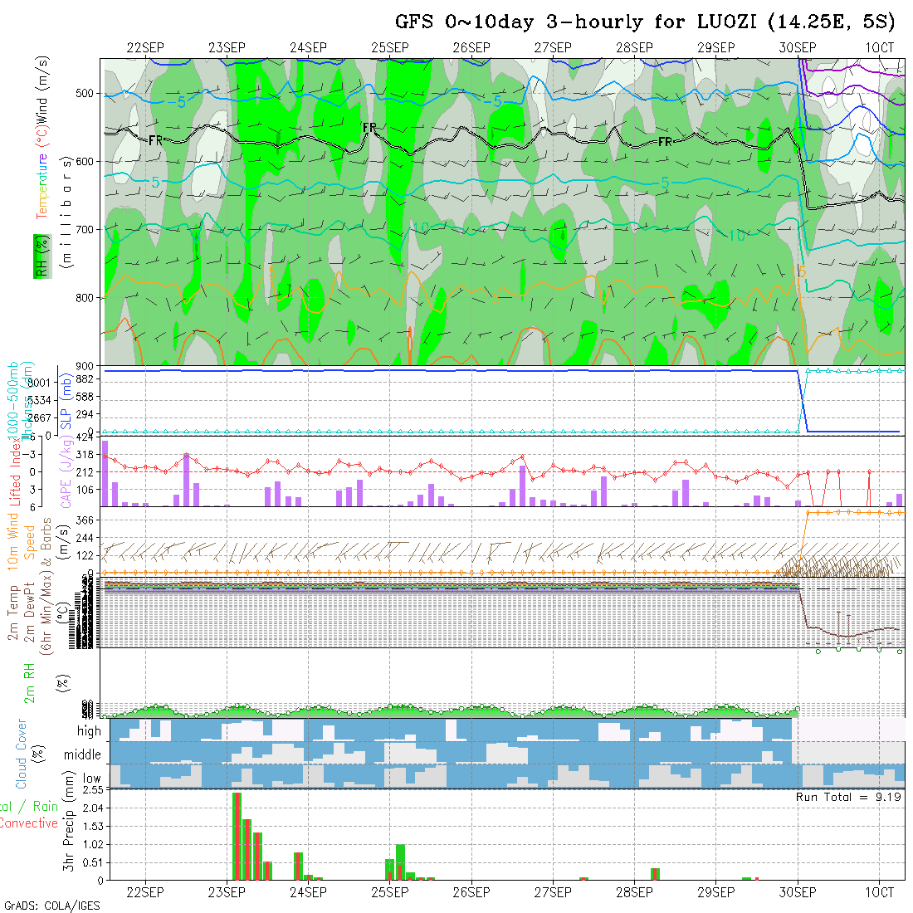Click the Run Total = 9.19 text

(x=848, y=797)
